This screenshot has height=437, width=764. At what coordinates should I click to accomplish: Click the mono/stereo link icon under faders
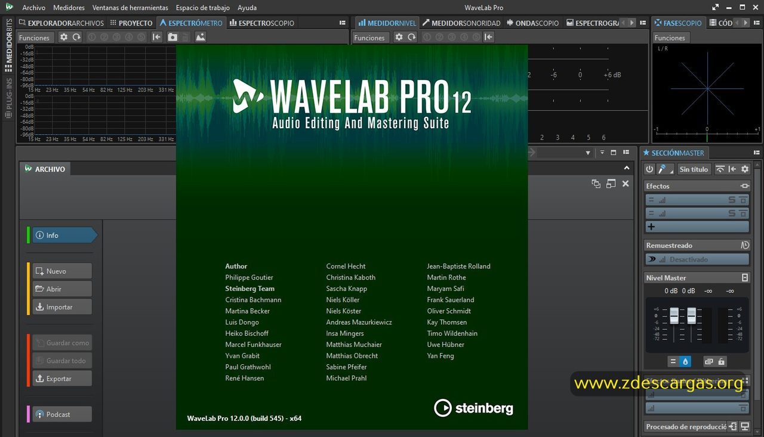point(708,361)
